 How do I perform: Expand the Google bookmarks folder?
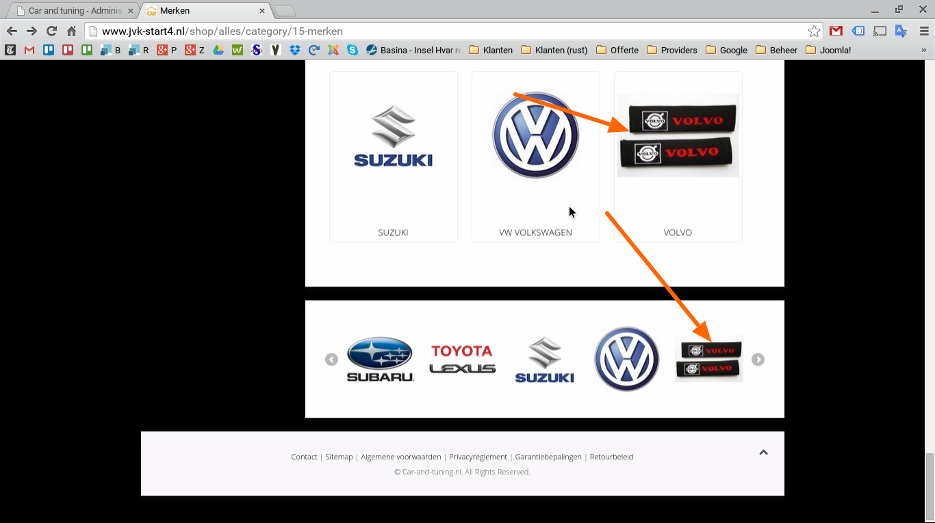pos(726,50)
